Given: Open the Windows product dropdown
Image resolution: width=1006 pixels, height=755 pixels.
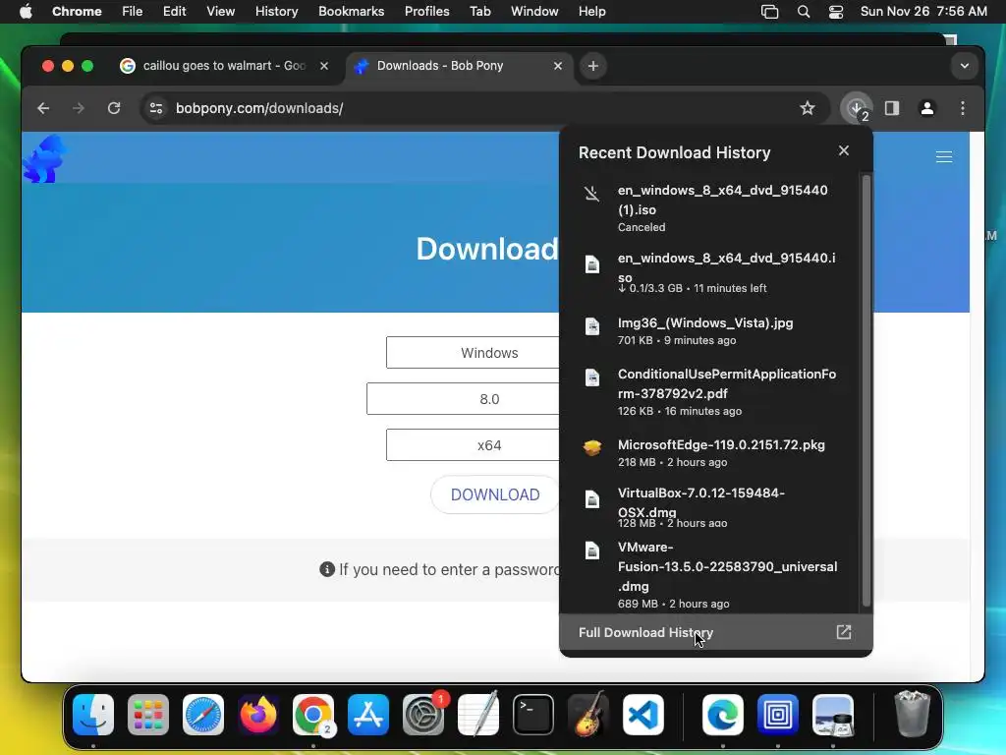Looking at the screenshot, I should [x=473, y=353].
